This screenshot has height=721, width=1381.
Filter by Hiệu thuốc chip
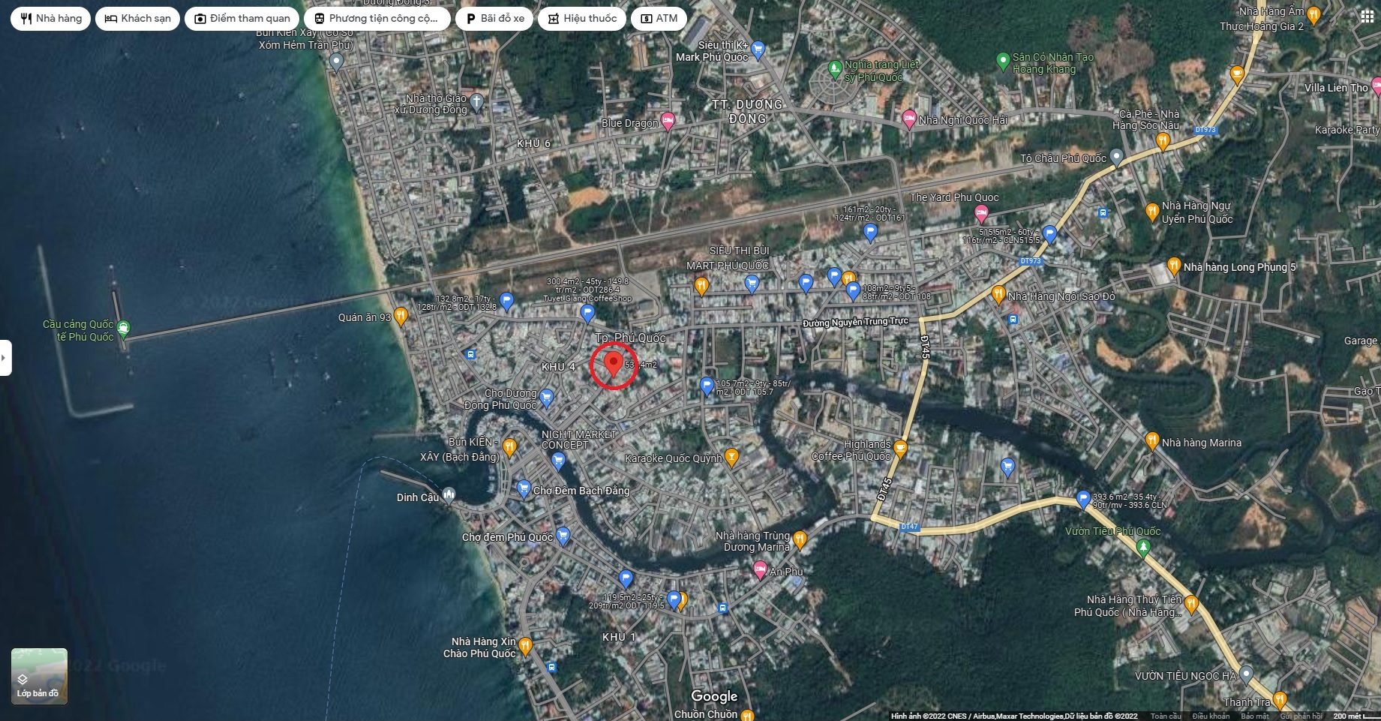click(x=581, y=19)
